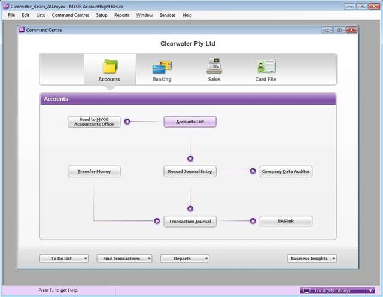Click the Clearwater Pty Ltd company name
The image size is (383, 297).
[188, 44]
